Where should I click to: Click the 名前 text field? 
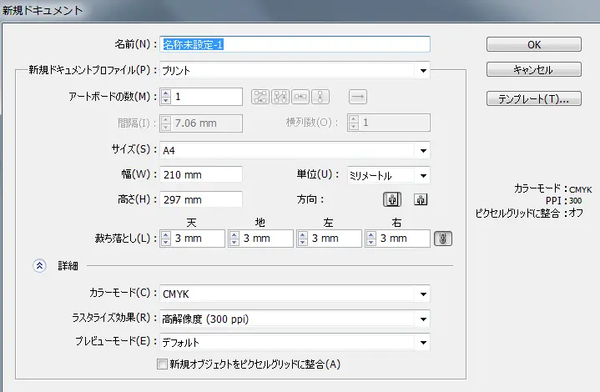295,44
